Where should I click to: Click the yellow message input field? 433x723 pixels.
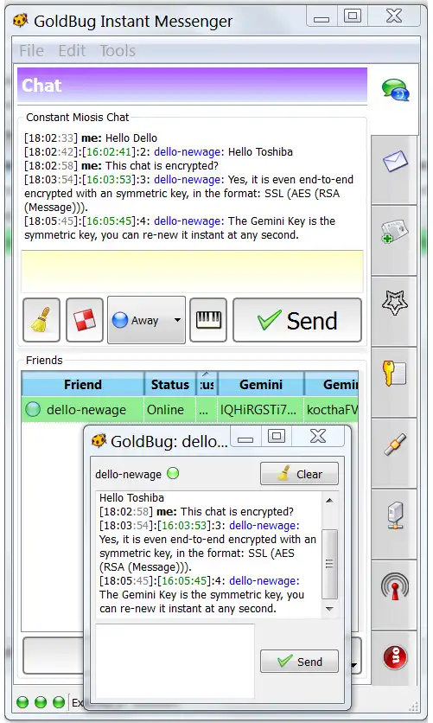tap(192, 272)
